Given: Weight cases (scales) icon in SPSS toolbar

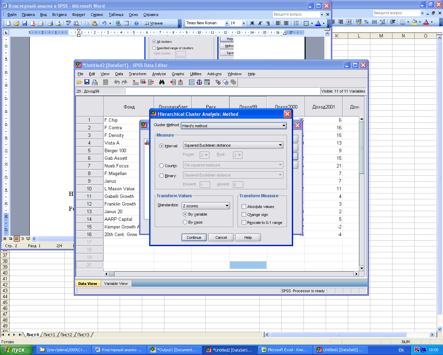Looking at the screenshot, I should click(x=199, y=82).
